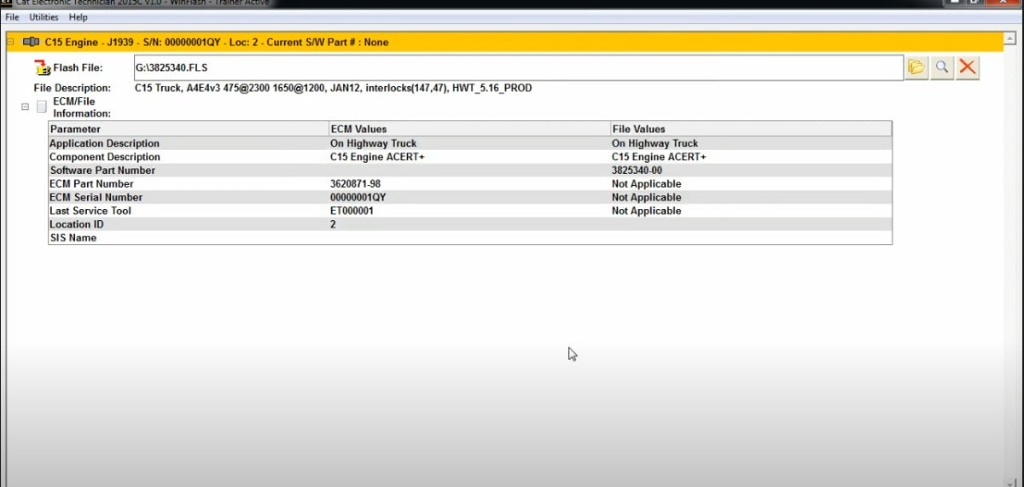Click the Parameter column header

[188, 129]
